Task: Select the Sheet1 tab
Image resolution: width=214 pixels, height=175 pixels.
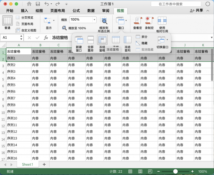Action: click(x=28, y=165)
